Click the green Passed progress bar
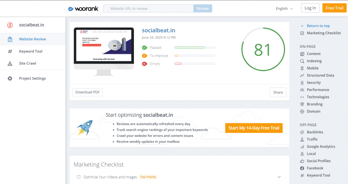The width and height of the screenshot is (348, 184). [x=195, y=48]
